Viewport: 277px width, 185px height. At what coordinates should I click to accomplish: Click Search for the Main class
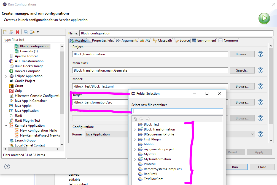tap(242, 70)
